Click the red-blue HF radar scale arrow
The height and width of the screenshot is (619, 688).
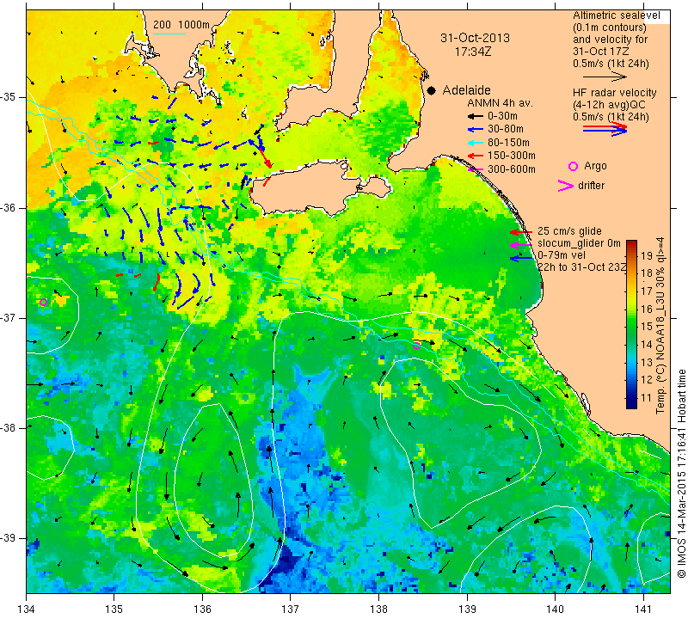(x=605, y=129)
